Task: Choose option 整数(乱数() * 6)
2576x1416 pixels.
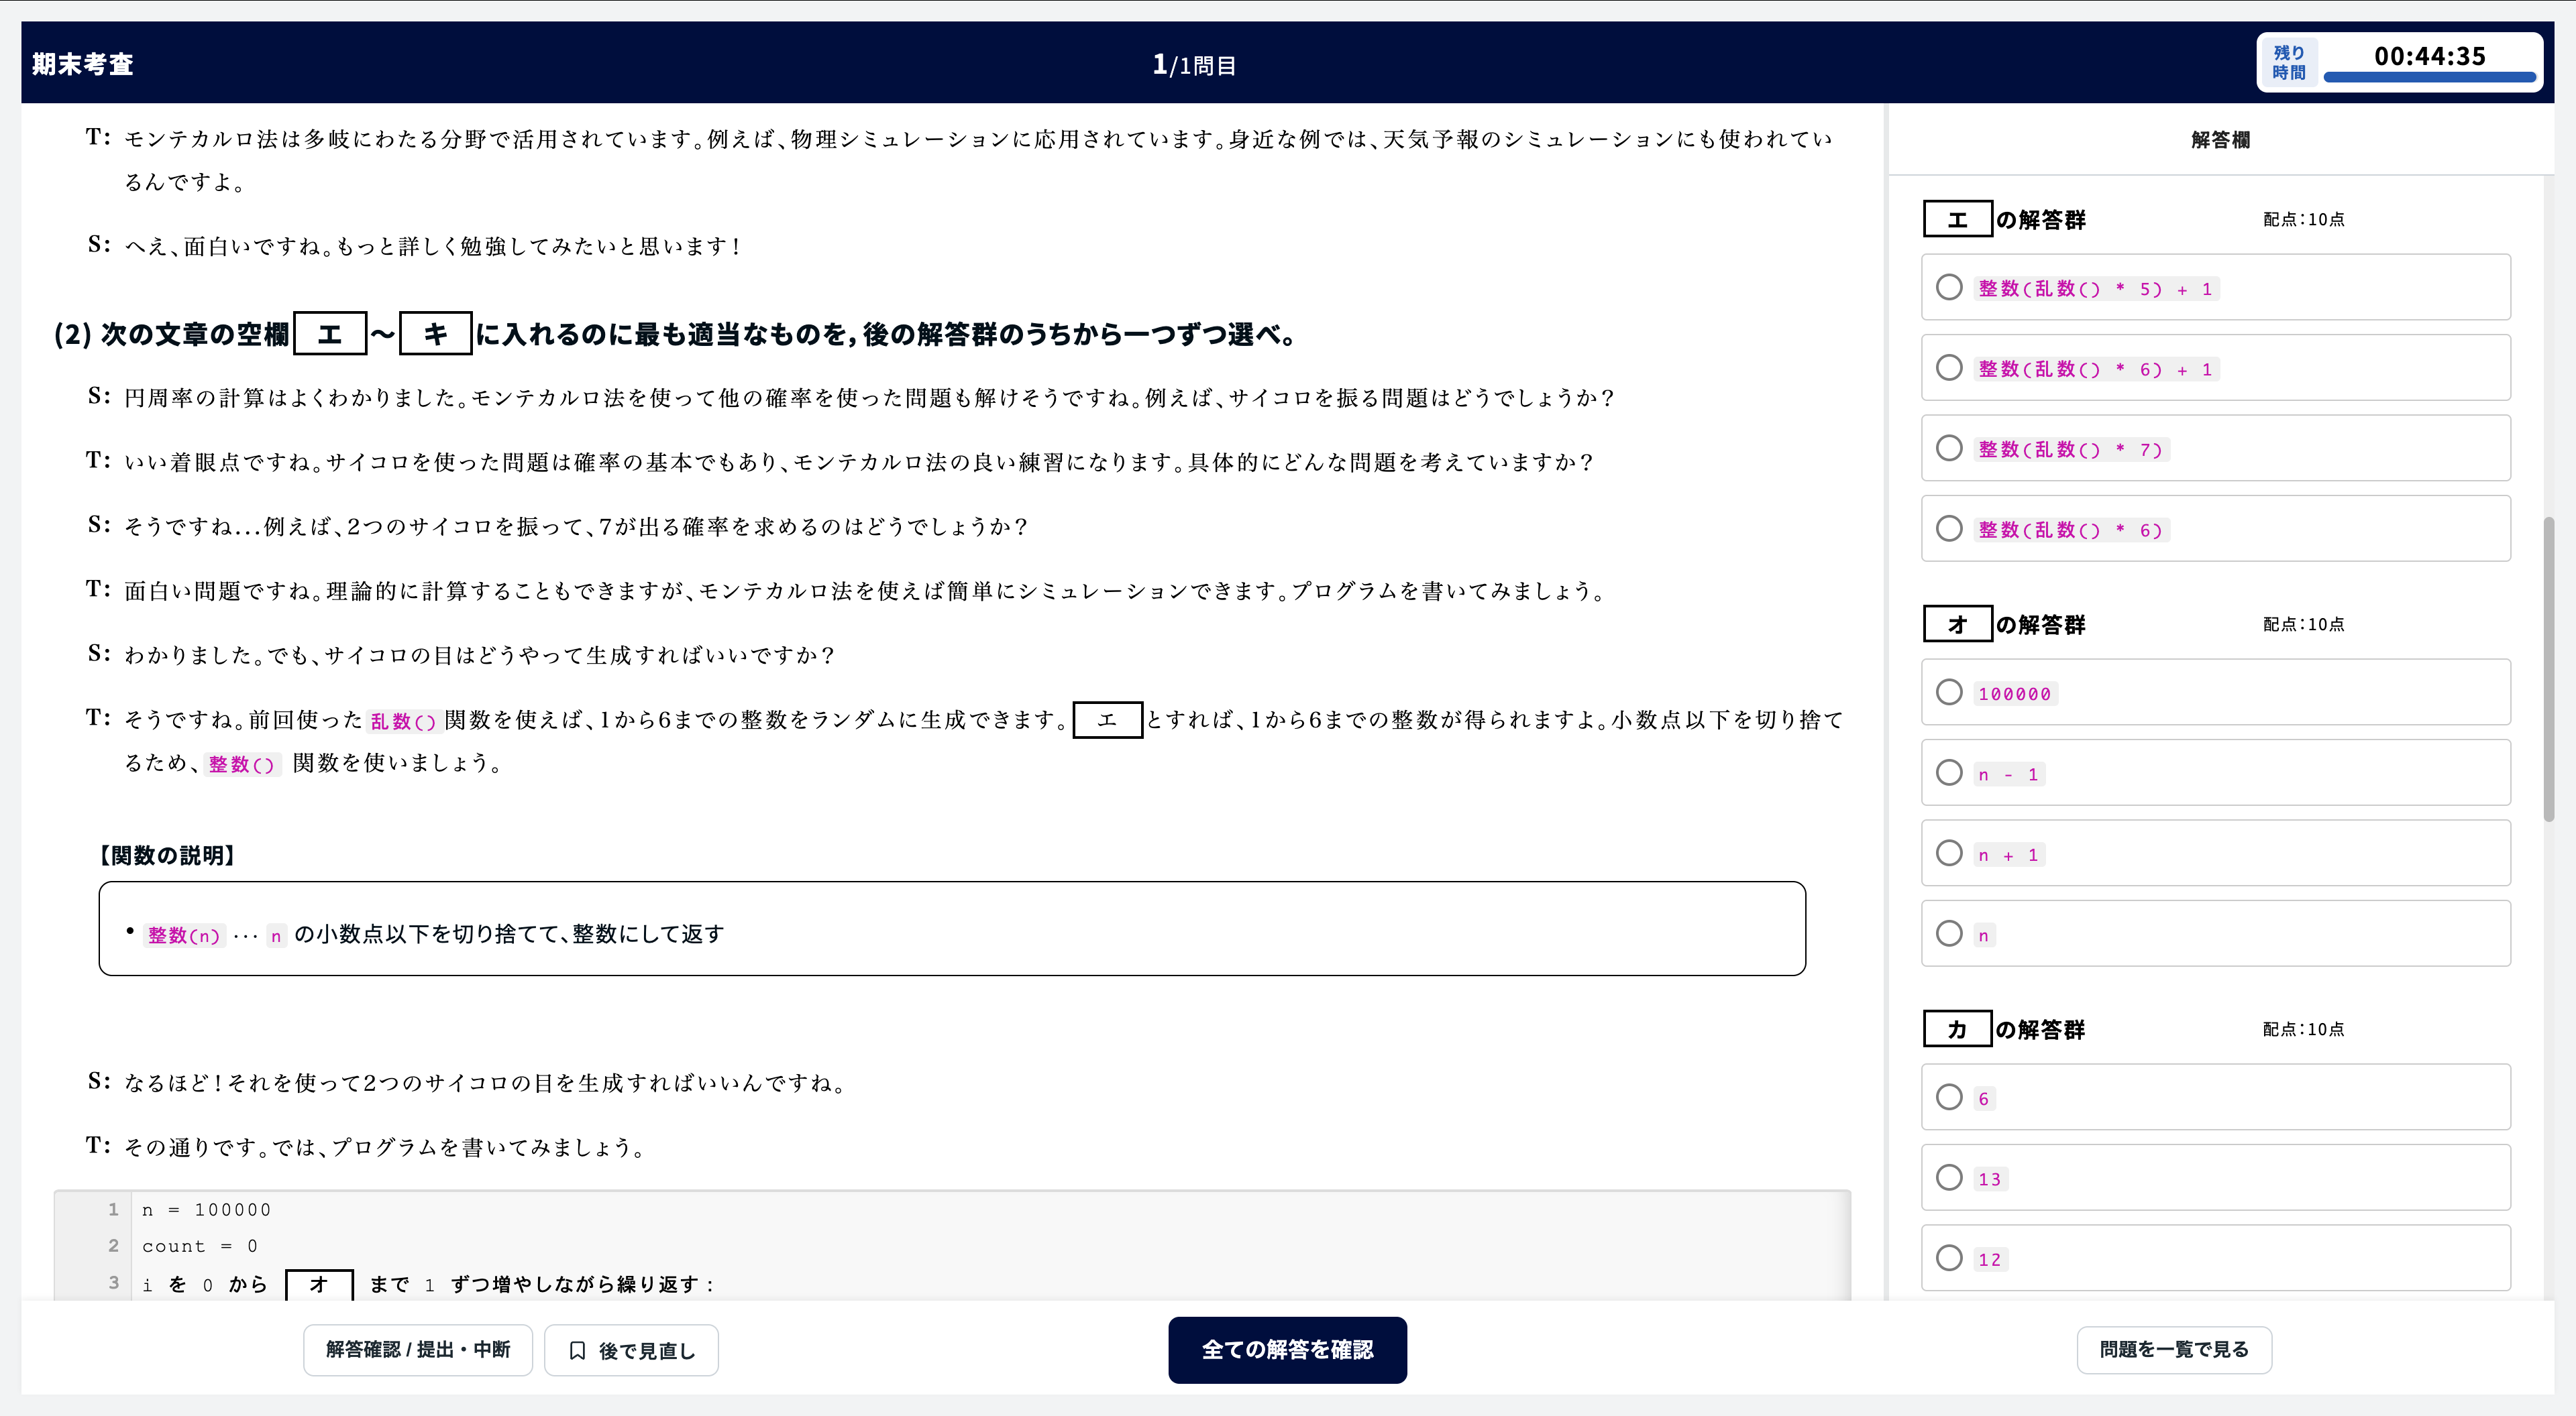Action: pyautogui.click(x=1949, y=528)
